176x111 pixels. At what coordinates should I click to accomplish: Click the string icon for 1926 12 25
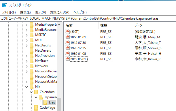(67, 48)
